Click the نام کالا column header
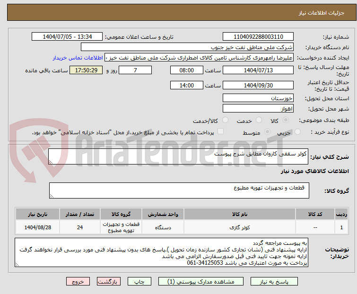Image resolution: width=357 pixels, height=294 pixels. click(240, 214)
